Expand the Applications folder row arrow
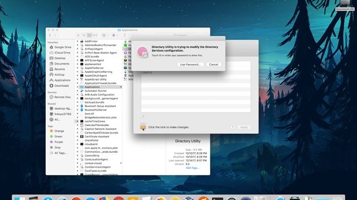Screen dimensions: 357x200 coord(121,87)
